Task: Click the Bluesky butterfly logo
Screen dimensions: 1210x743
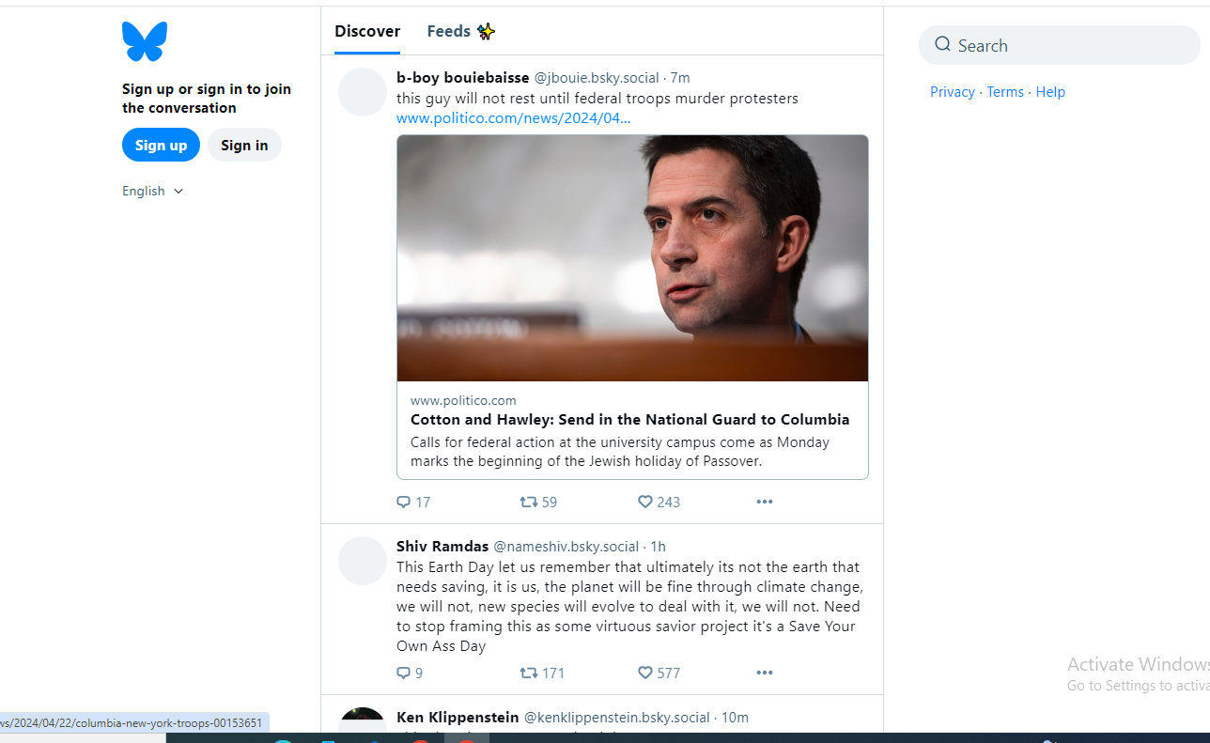Action: tap(145, 41)
